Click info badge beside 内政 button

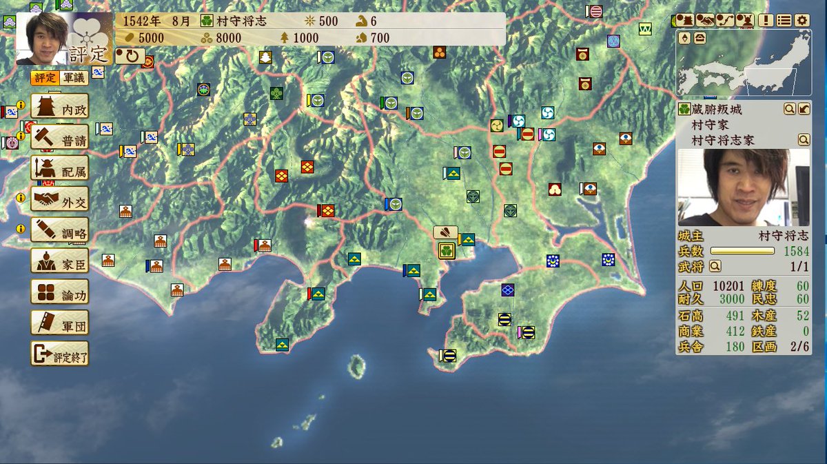21,105
